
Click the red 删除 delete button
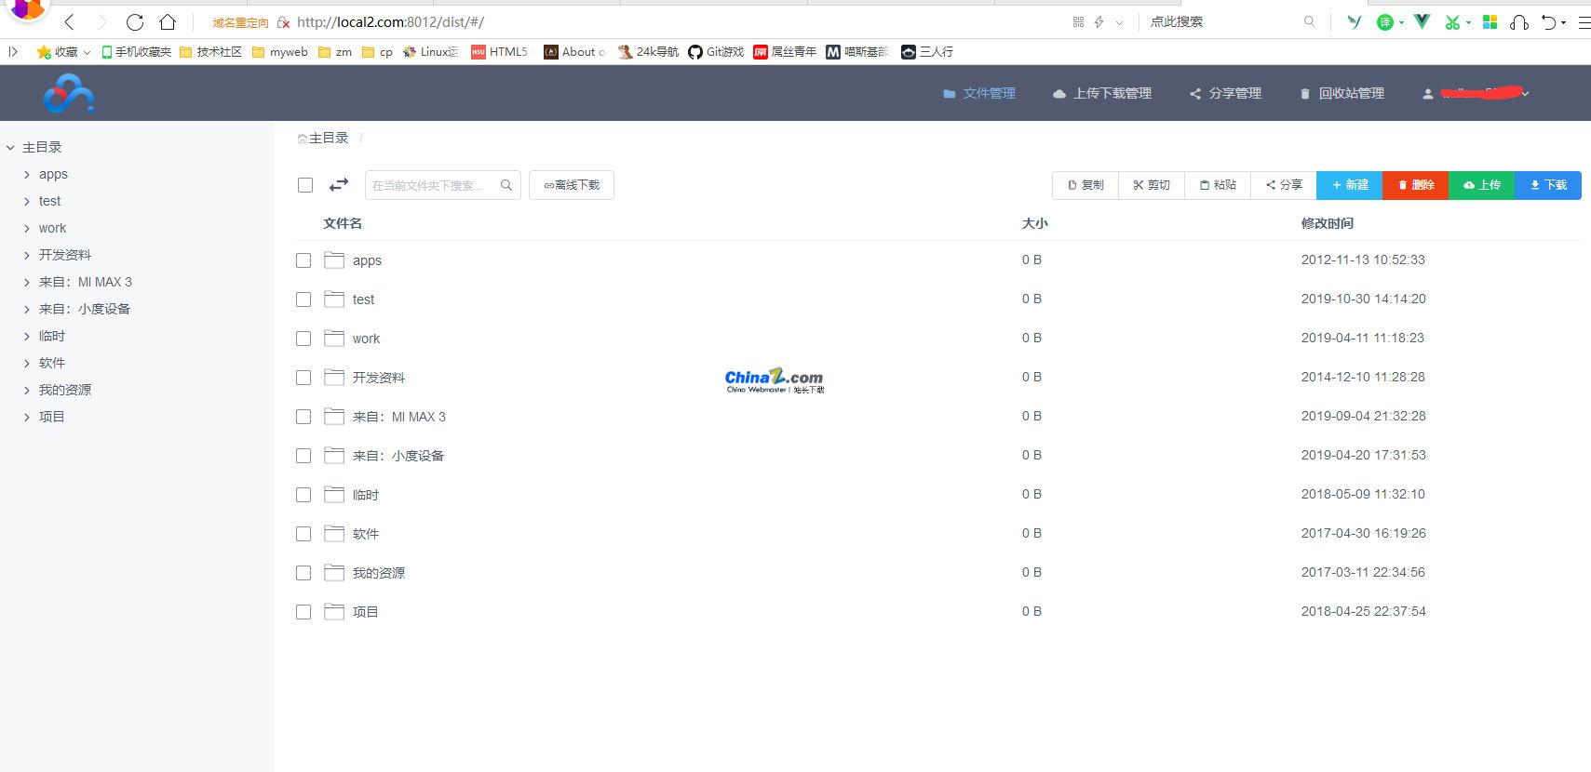pyautogui.click(x=1416, y=185)
